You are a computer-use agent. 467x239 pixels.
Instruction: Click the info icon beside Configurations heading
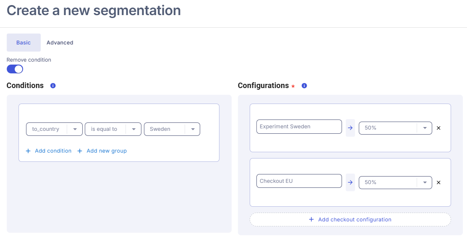tap(304, 86)
